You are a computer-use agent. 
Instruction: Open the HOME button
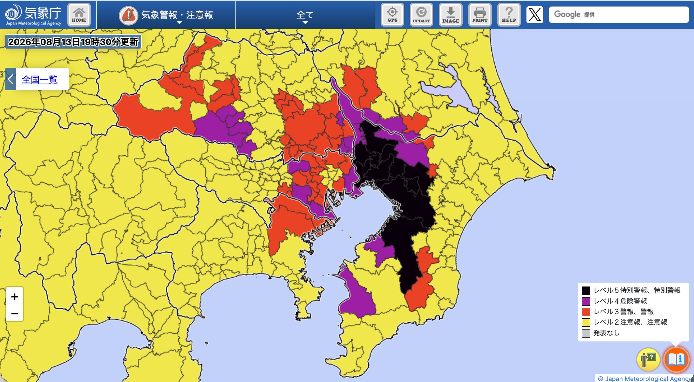79,15
